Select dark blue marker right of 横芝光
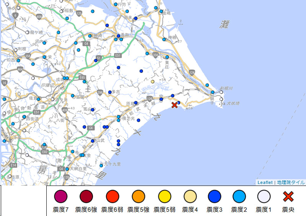 (x=138, y=120)
